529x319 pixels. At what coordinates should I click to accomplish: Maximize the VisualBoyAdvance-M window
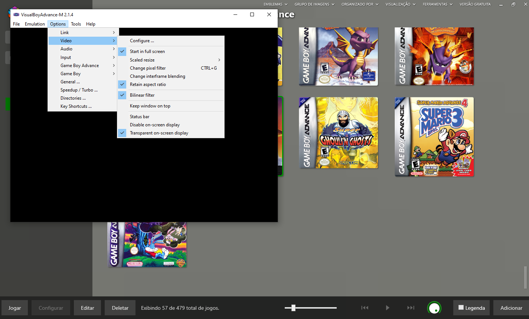(x=252, y=14)
